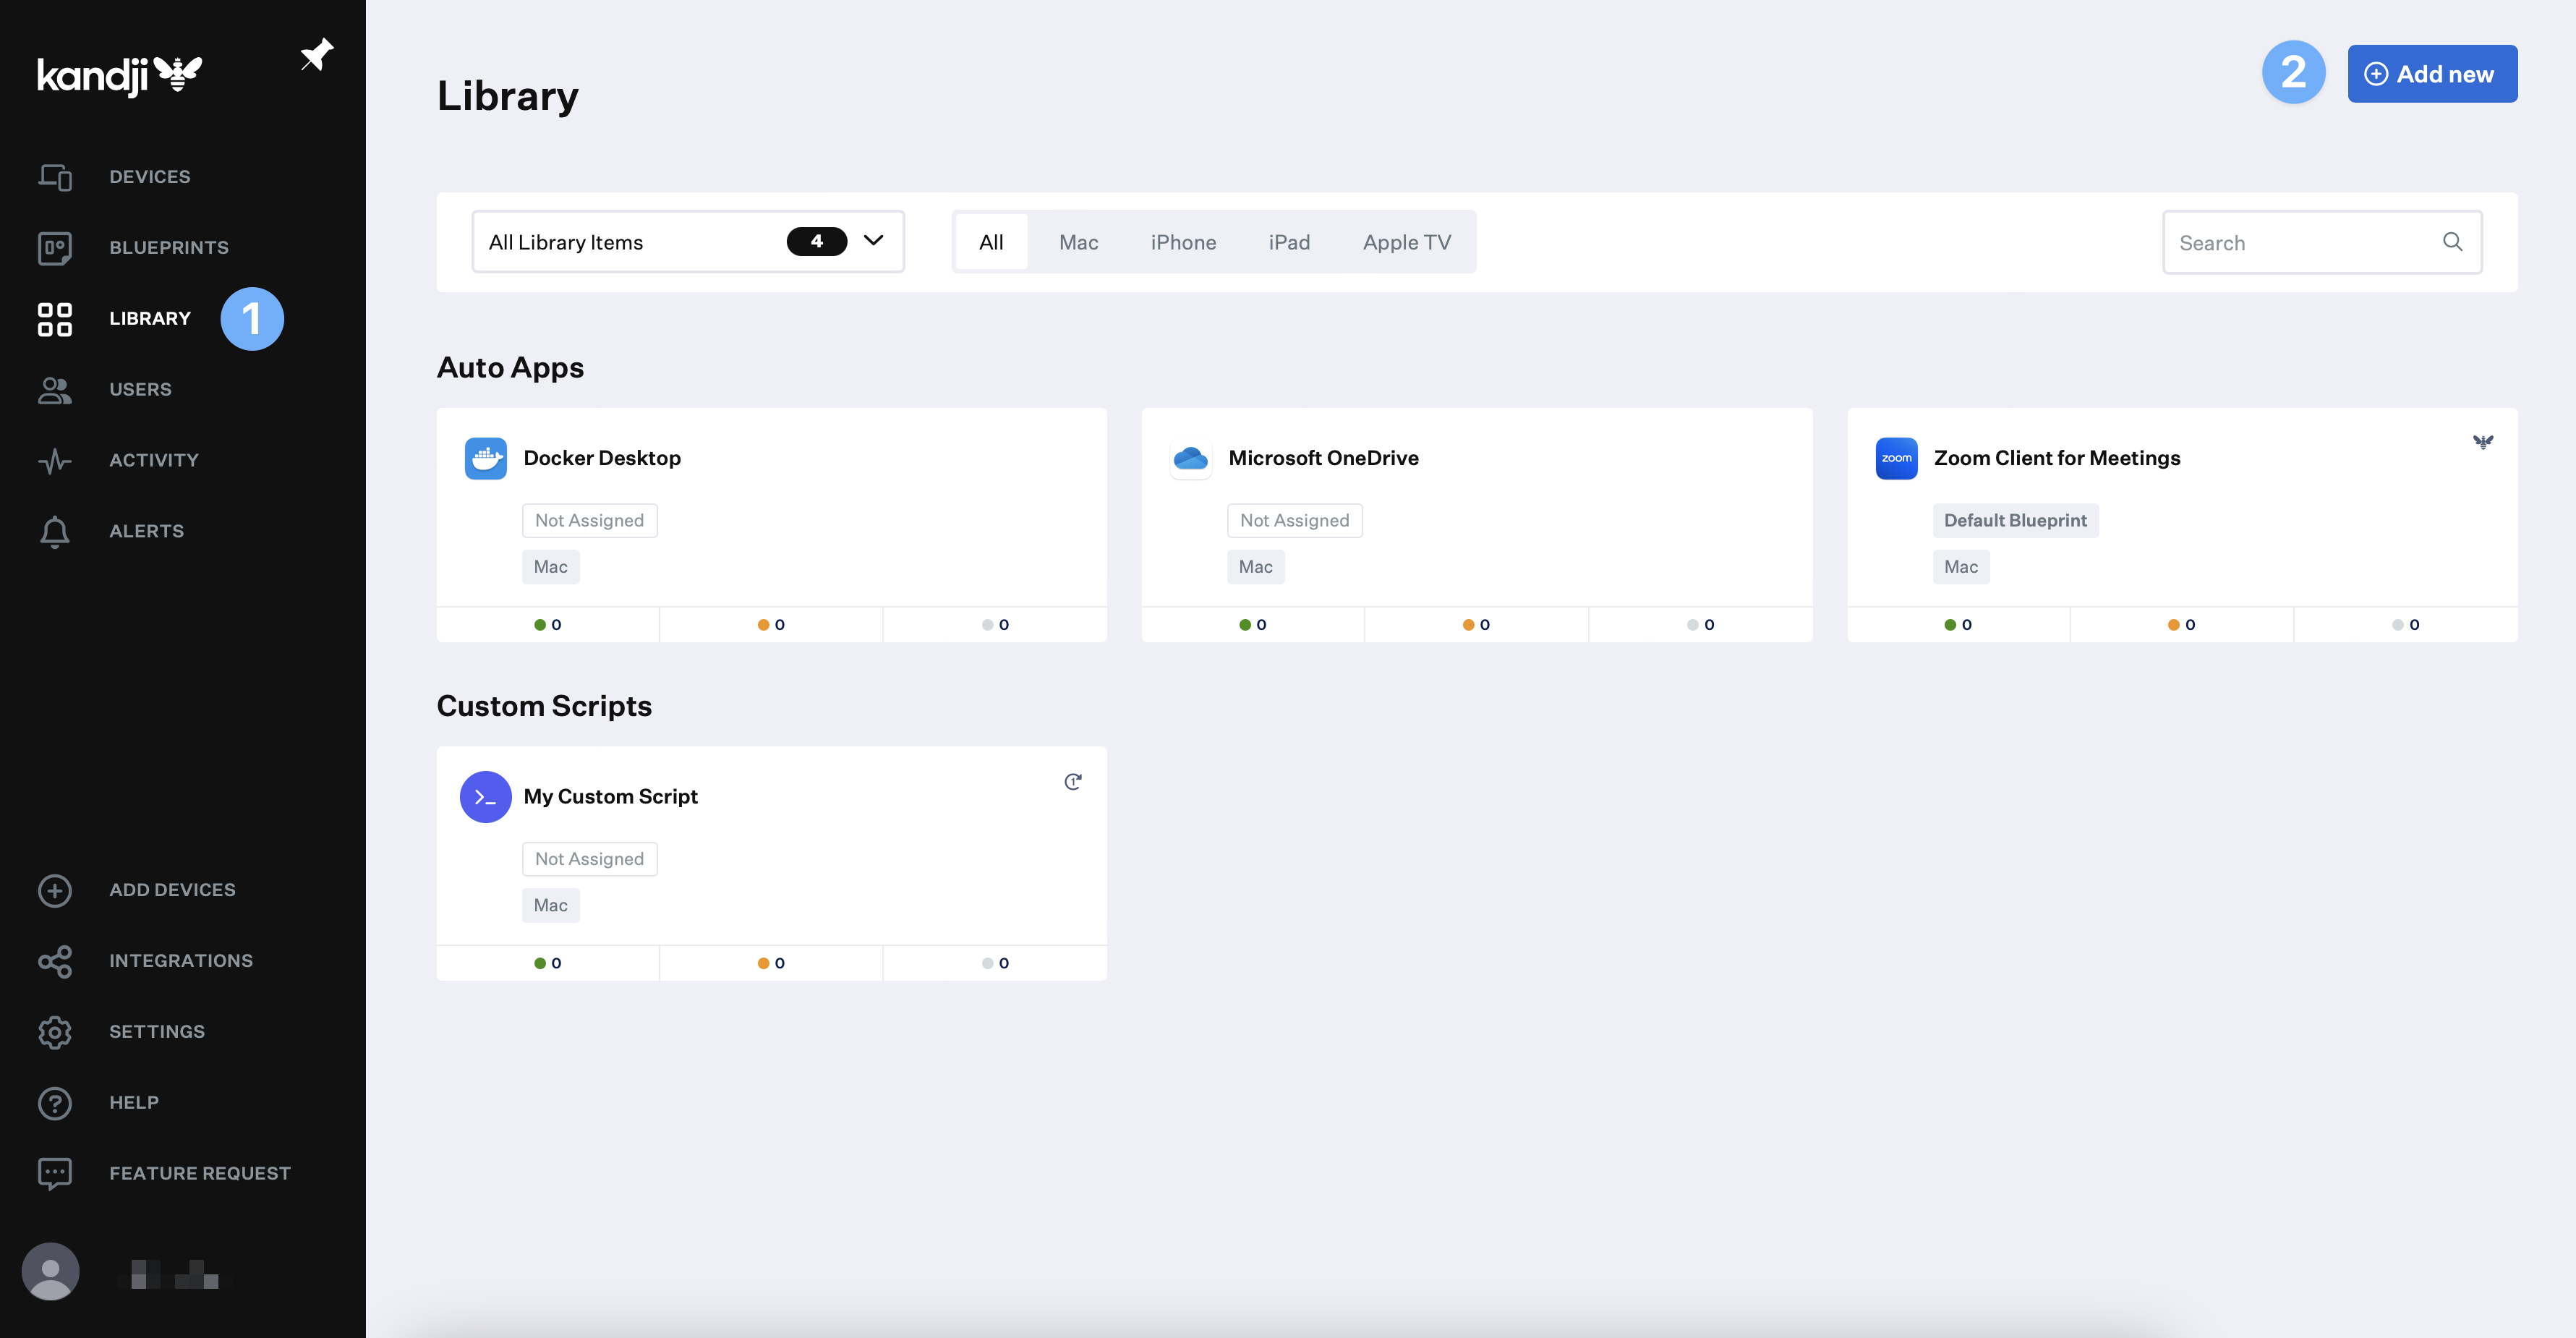Open the user avatar menu
Viewport: 2576px width, 1338px height.
tap(50, 1271)
